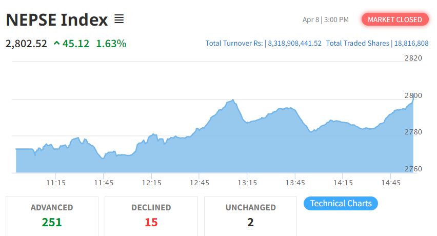This screenshot has width=437, height=236.
Task: Click the NEPSE Index heading
Action: pos(57,20)
